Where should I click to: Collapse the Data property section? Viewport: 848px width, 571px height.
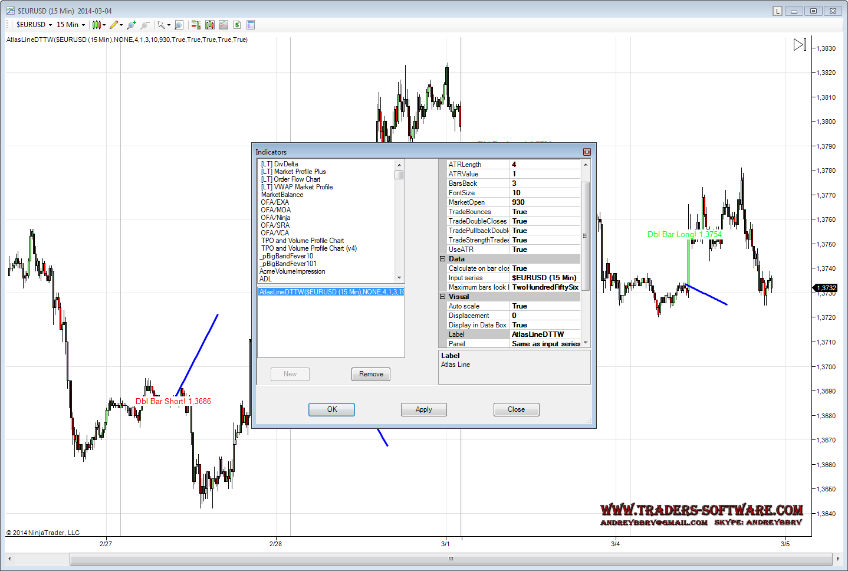point(443,259)
